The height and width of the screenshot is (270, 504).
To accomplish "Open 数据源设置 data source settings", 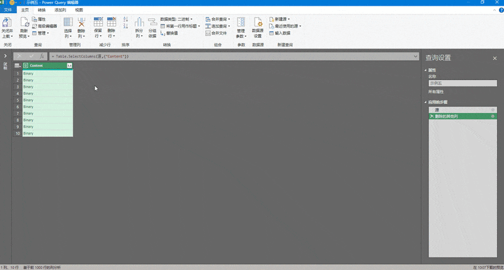I will click(x=258, y=23).
